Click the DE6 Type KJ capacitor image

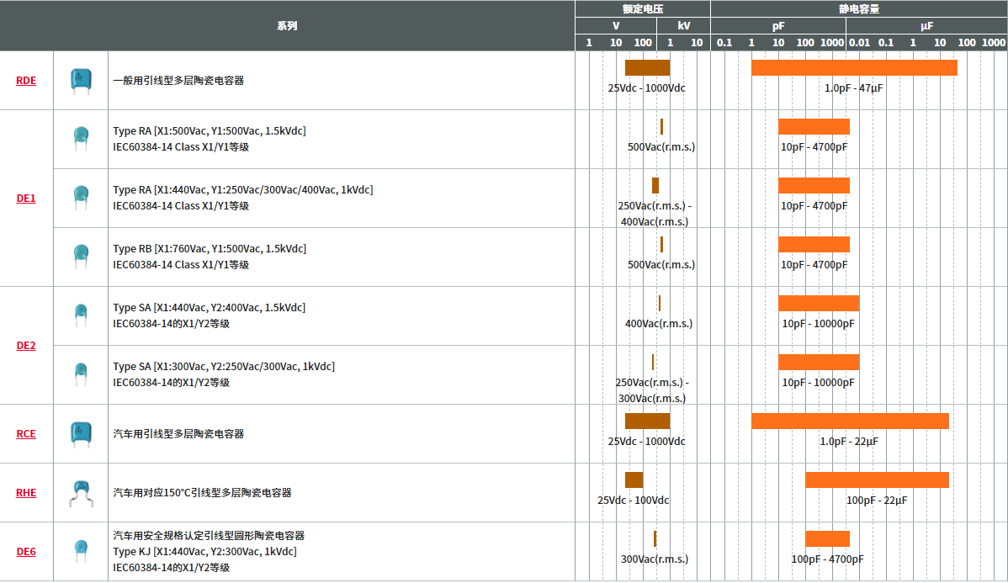tap(80, 551)
